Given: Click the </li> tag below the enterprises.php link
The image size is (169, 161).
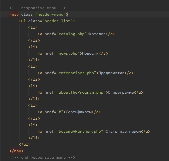Looking at the screenshot, I should (x=34, y=79).
